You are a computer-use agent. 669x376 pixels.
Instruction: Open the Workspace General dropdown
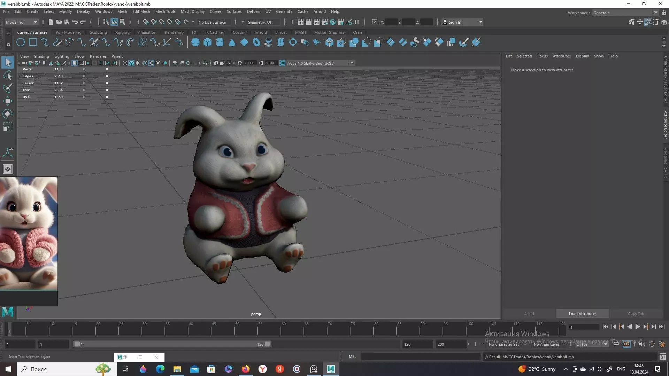click(x=625, y=13)
